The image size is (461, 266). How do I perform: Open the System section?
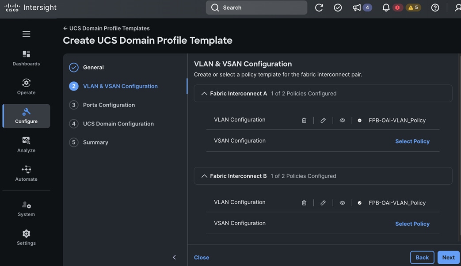pos(26,209)
